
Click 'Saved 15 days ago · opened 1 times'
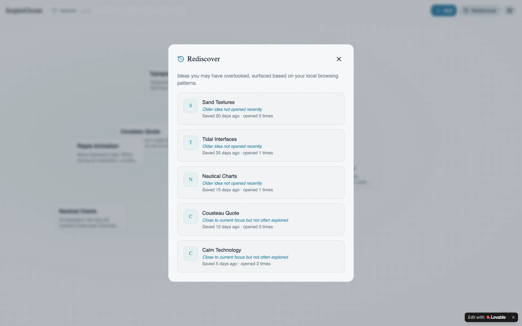click(x=238, y=190)
